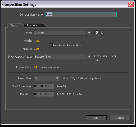Click the delete preset trash icon
This screenshot has height=127, width=136.
coord(102,33)
